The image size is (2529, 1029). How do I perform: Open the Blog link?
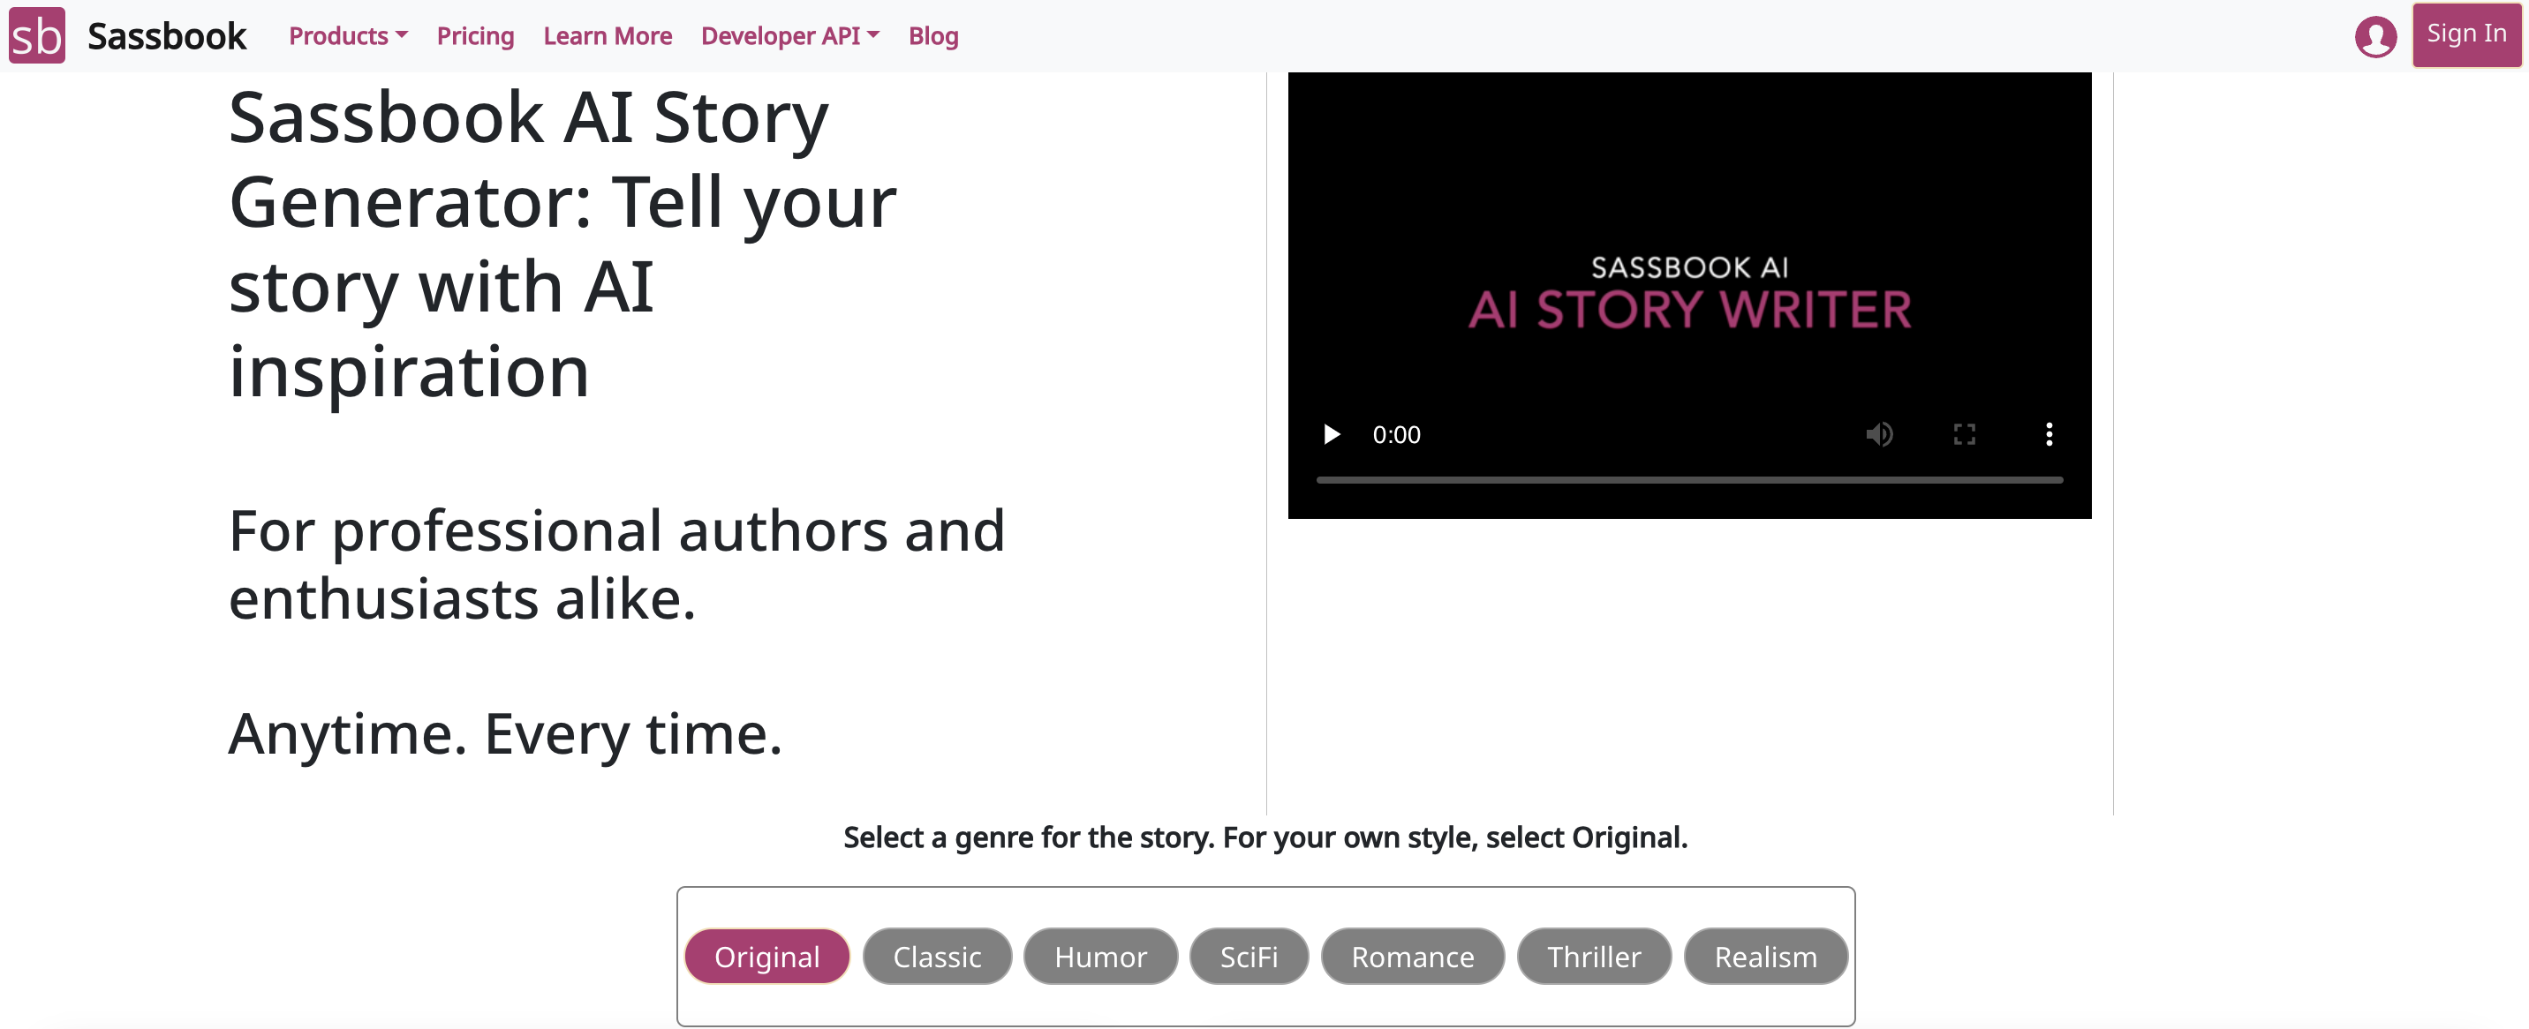click(932, 36)
